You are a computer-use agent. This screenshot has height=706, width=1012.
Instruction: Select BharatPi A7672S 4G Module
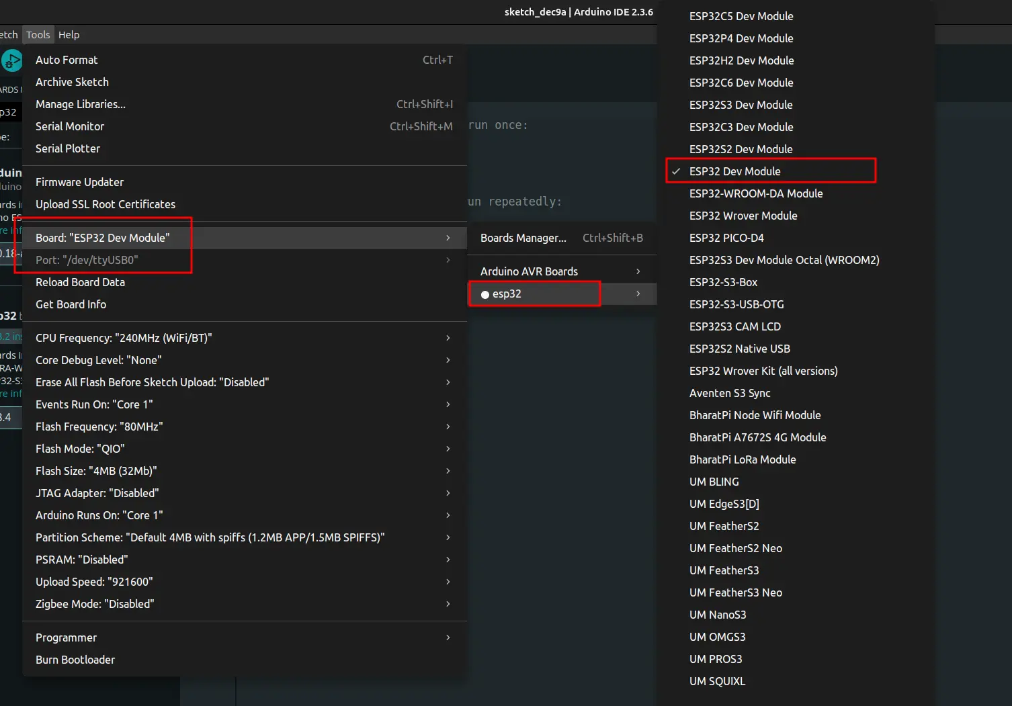[x=796, y=437]
